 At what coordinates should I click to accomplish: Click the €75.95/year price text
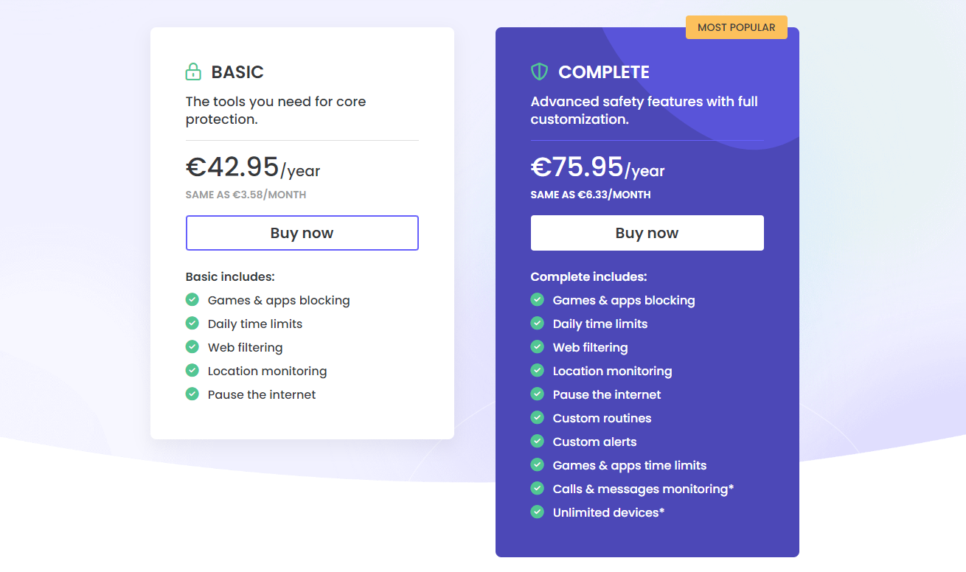597,168
